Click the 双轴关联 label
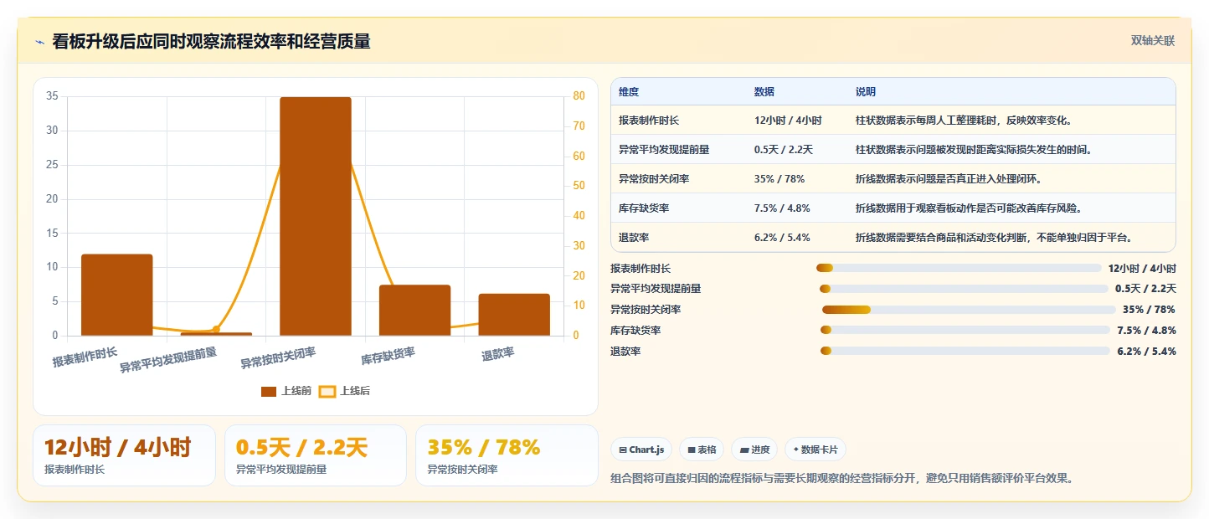This screenshot has height=519, width=1209. coord(1153,40)
